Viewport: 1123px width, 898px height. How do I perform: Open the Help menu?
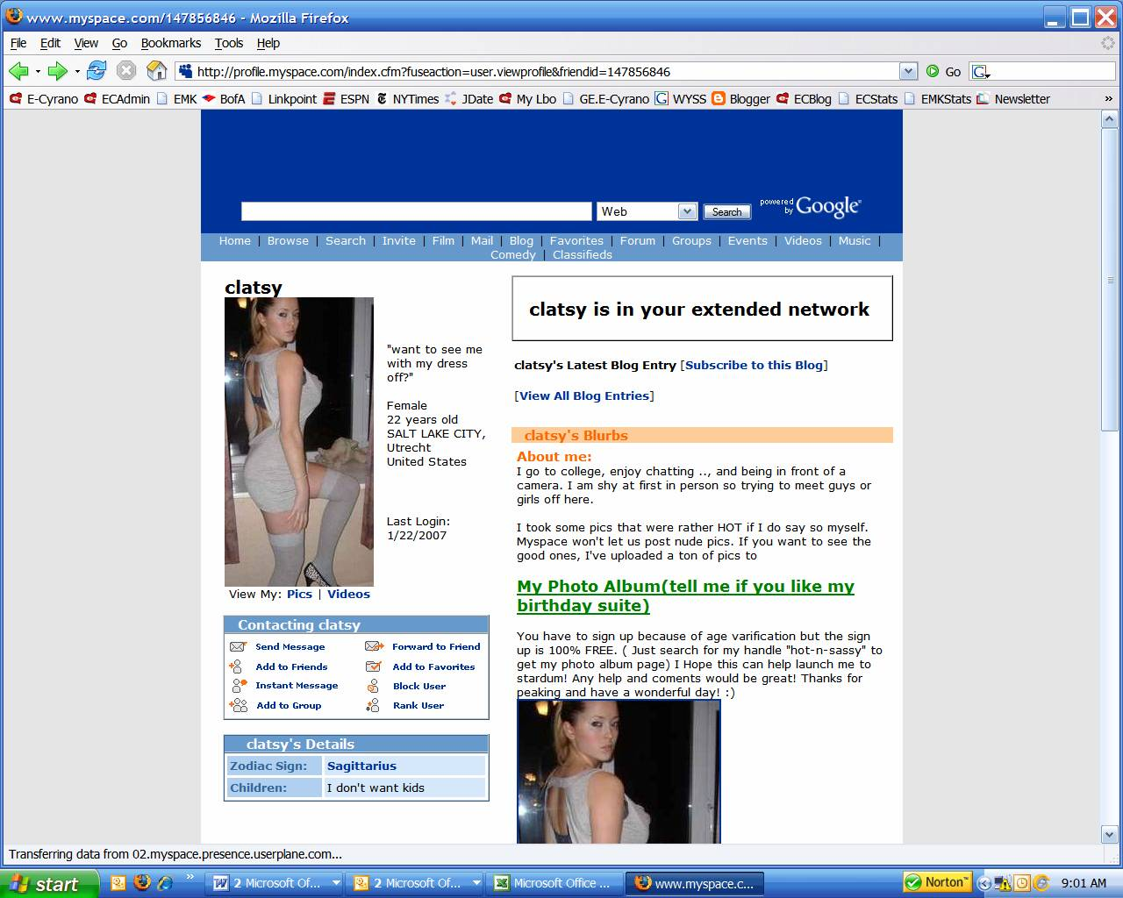[268, 43]
